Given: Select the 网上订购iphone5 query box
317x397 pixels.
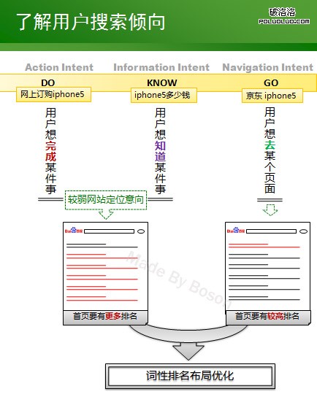Looking at the screenshot, I should click(53, 94).
